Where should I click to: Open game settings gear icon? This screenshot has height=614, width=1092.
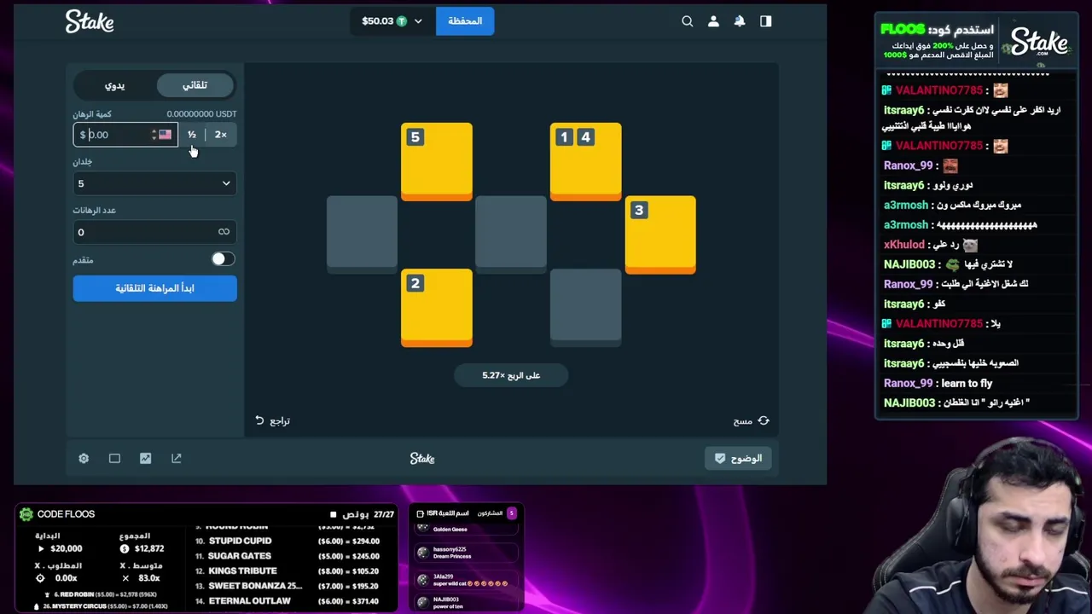click(x=84, y=458)
